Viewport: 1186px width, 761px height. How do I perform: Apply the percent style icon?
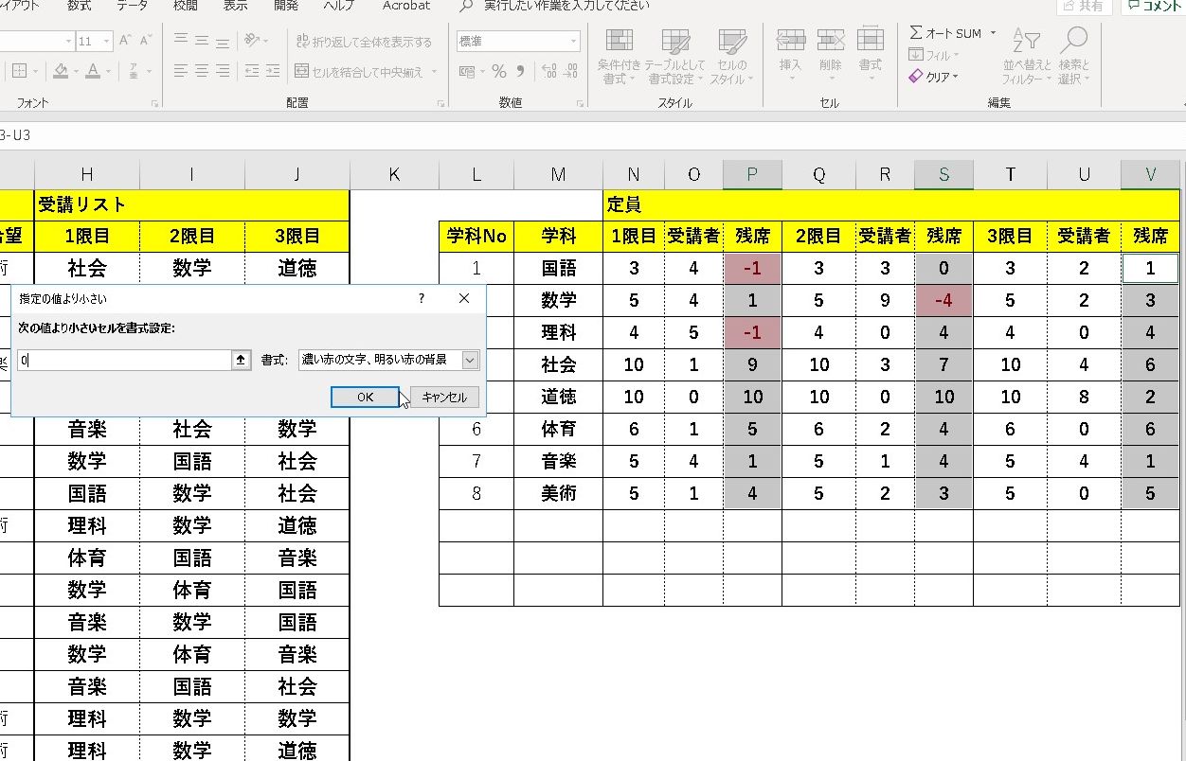pyautogui.click(x=497, y=69)
